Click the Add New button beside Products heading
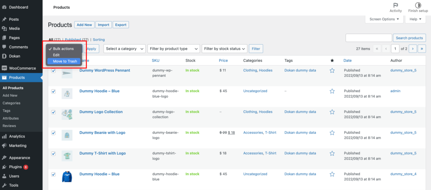Image resolution: width=431 pixels, height=190 pixels. pyautogui.click(x=84, y=25)
